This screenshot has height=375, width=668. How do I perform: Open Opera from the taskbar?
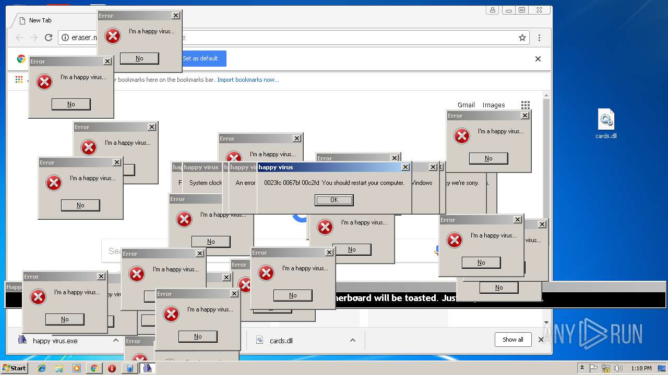coord(112,368)
